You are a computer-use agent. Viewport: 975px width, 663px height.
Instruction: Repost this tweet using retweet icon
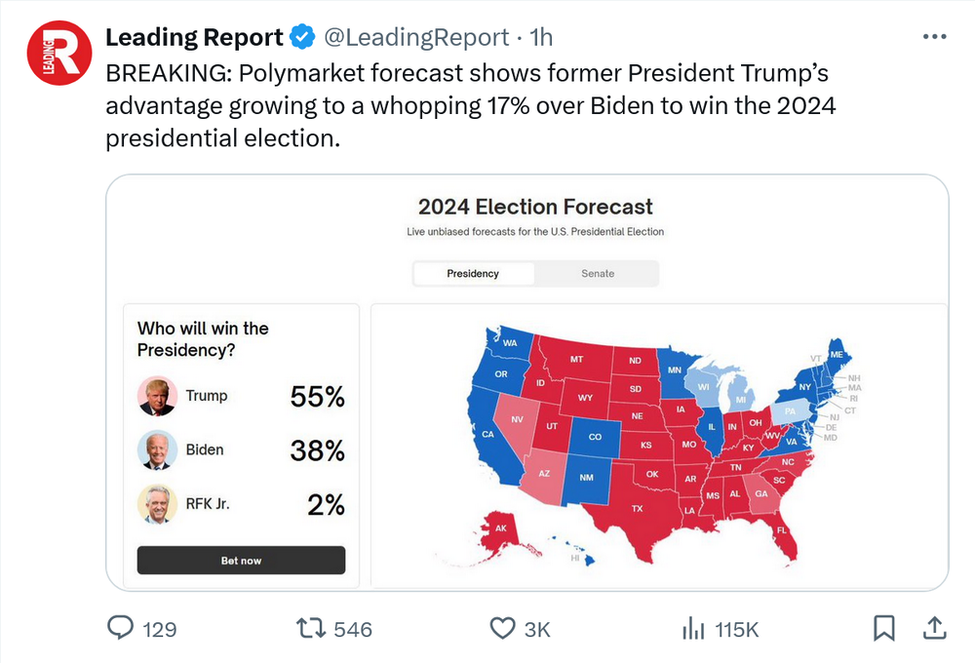310,629
